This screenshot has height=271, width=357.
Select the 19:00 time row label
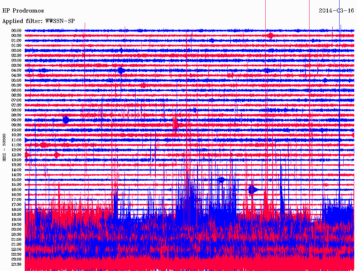click(16, 220)
